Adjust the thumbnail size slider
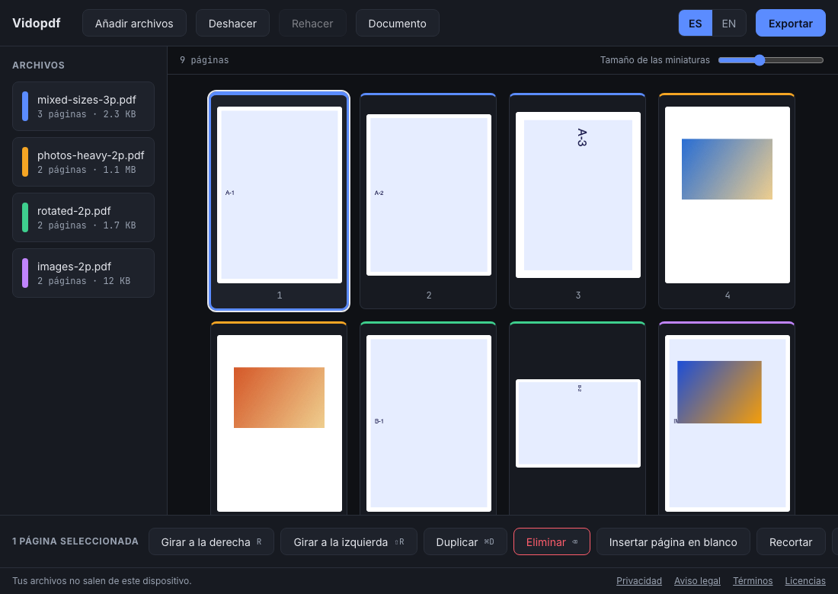838x594 pixels. 770,60
